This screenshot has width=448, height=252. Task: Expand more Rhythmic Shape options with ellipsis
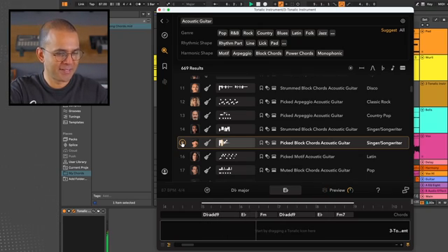pyautogui.click(x=283, y=43)
